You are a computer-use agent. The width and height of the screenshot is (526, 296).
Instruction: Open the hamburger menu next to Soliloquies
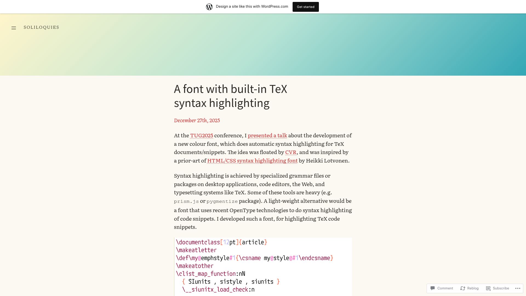(14, 28)
